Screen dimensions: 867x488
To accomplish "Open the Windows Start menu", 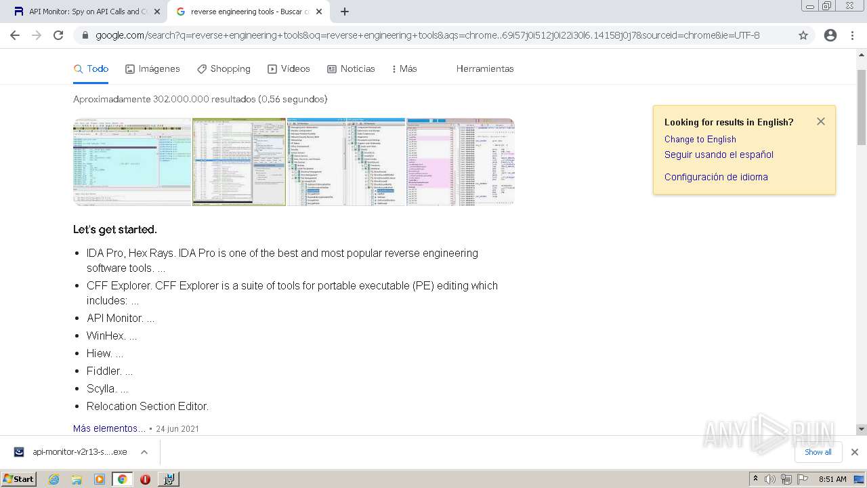I will coord(19,479).
